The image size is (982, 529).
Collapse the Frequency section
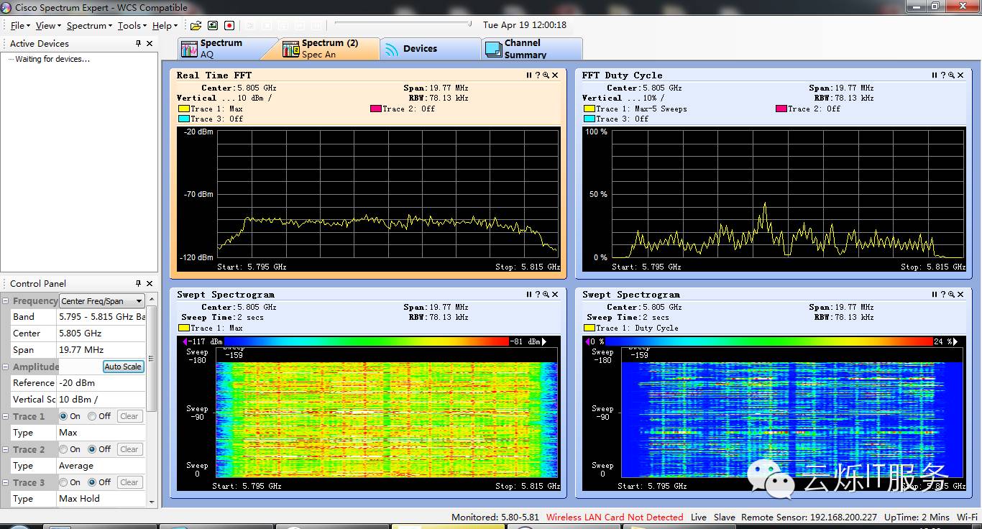coord(6,301)
